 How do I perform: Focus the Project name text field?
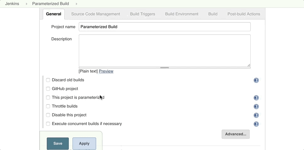pyautogui.click(x=164, y=27)
